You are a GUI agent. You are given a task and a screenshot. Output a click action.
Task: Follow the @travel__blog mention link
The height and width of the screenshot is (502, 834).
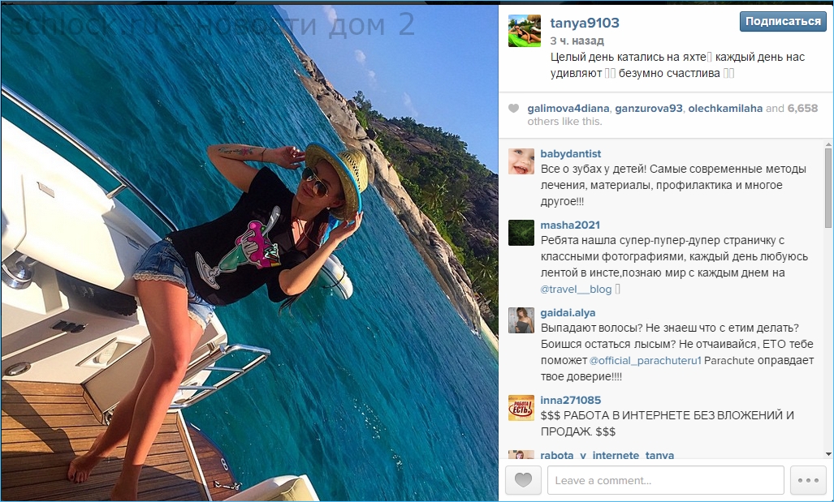(576, 289)
